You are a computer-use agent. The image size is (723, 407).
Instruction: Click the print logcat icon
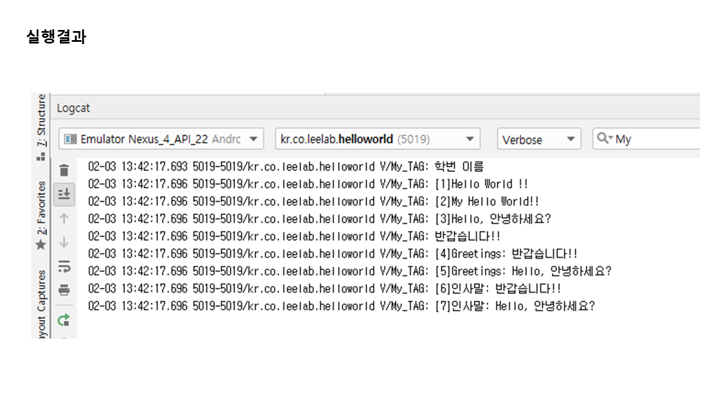coord(64,291)
